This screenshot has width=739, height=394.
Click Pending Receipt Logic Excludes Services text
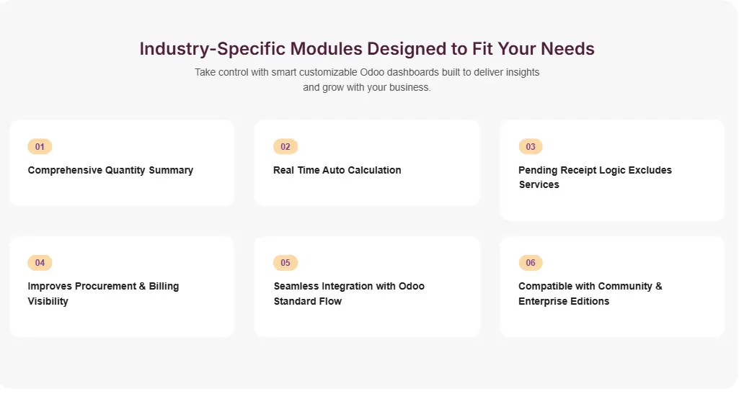coord(595,177)
